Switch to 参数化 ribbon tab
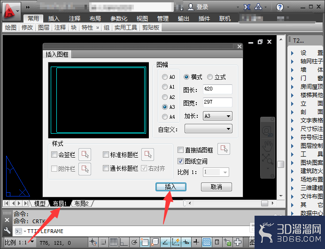Viewport: 325px width, 249px height. coord(119,19)
